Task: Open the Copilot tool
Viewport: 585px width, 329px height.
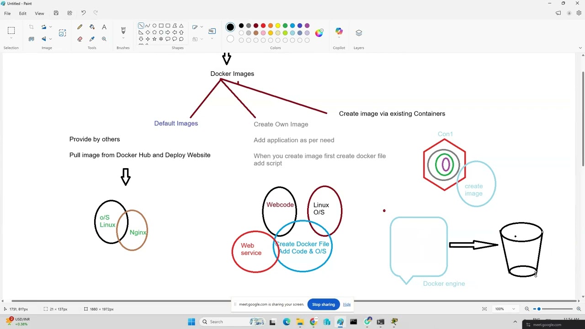Action: pyautogui.click(x=339, y=32)
